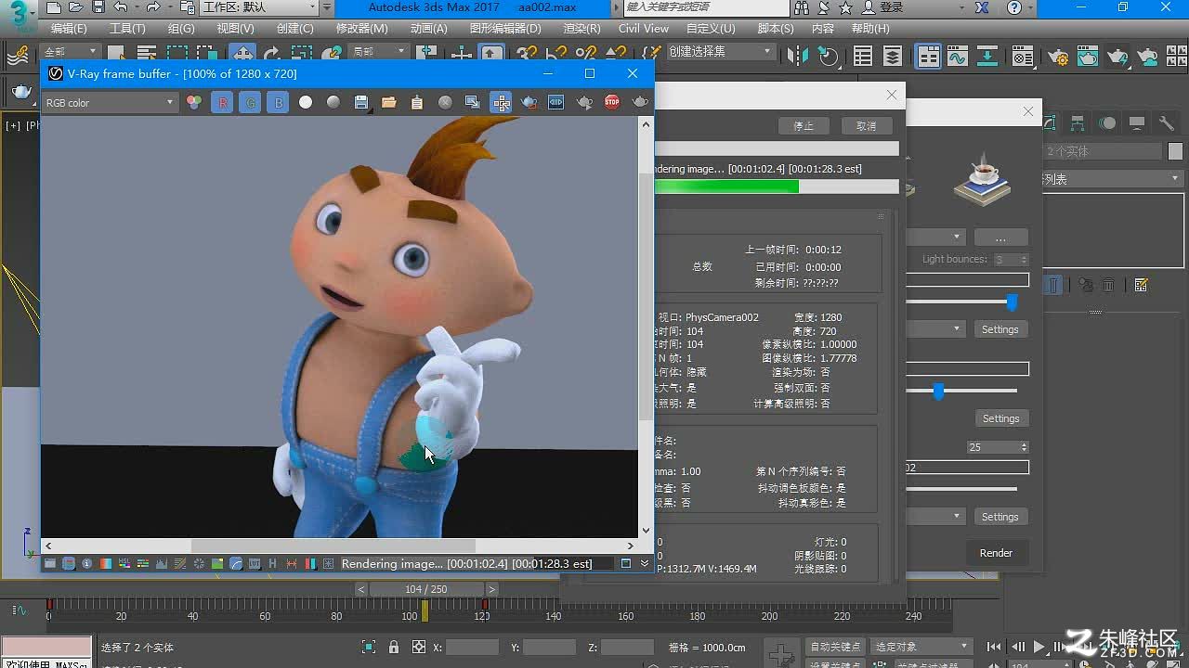Viewport: 1189px width, 668px height.
Task: Click the Render button
Action: 996,553
